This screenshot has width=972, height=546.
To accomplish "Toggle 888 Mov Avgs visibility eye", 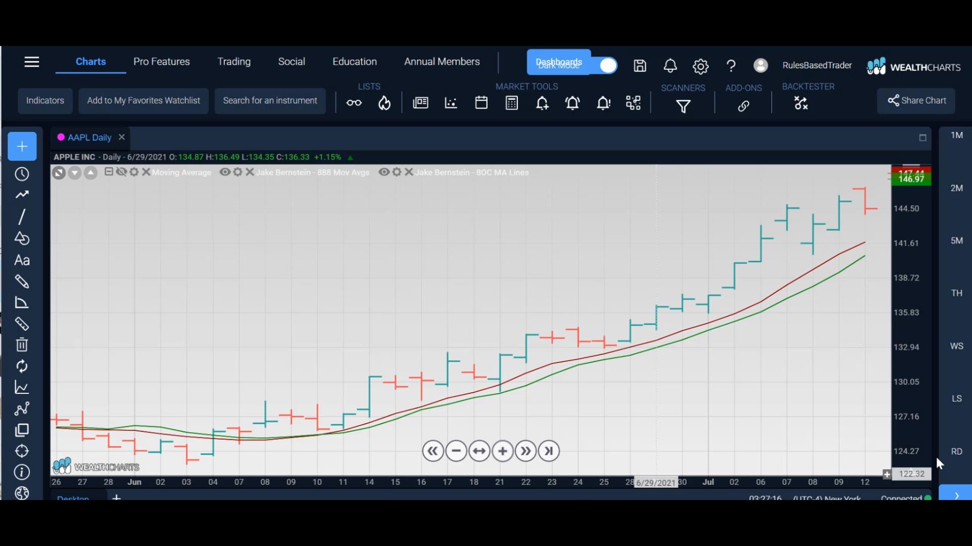I will [225, 172].
